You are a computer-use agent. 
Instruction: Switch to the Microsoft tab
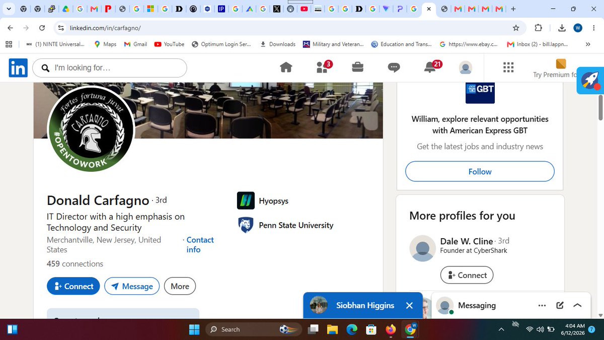(150, 9)
